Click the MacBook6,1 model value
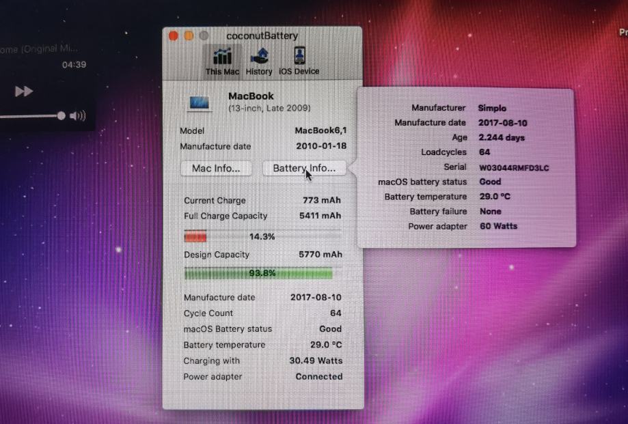This screenshot has width=628, height=424. pyautogui.click(x=320, y=130)
